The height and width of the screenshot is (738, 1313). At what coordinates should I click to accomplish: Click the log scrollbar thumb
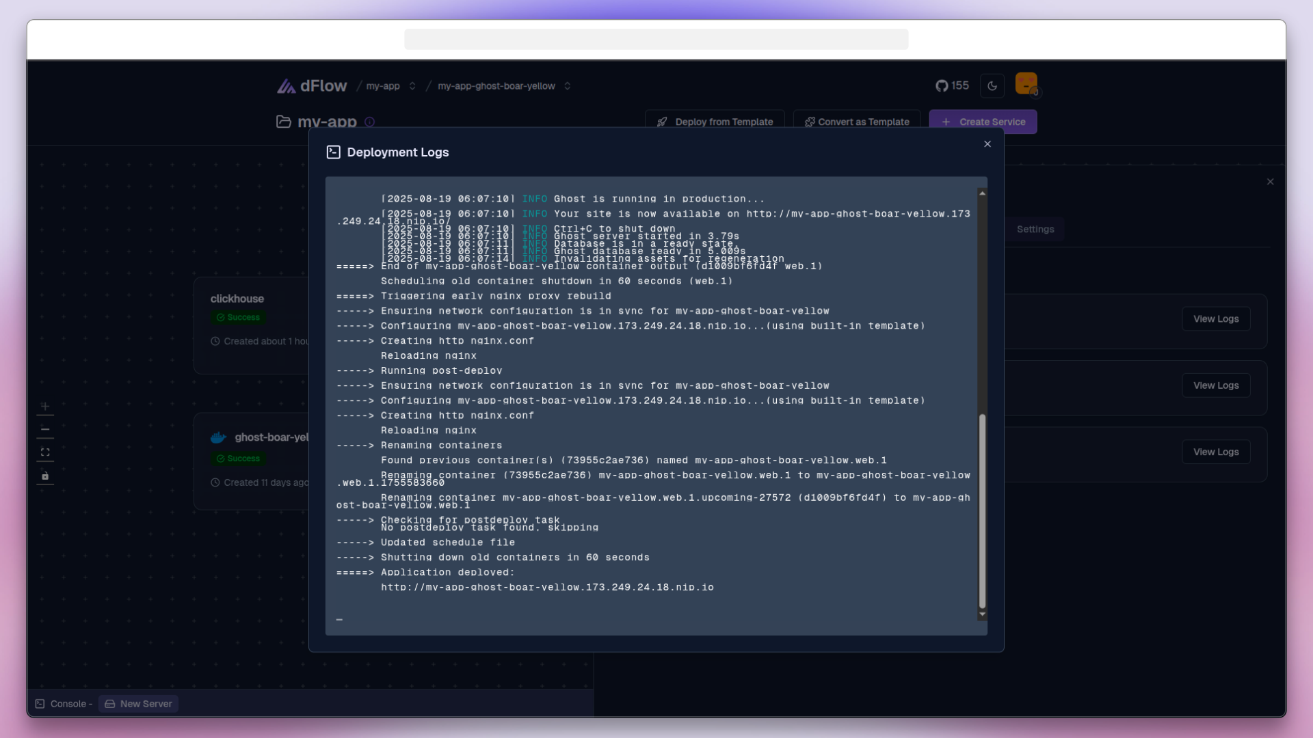point(983,510)
